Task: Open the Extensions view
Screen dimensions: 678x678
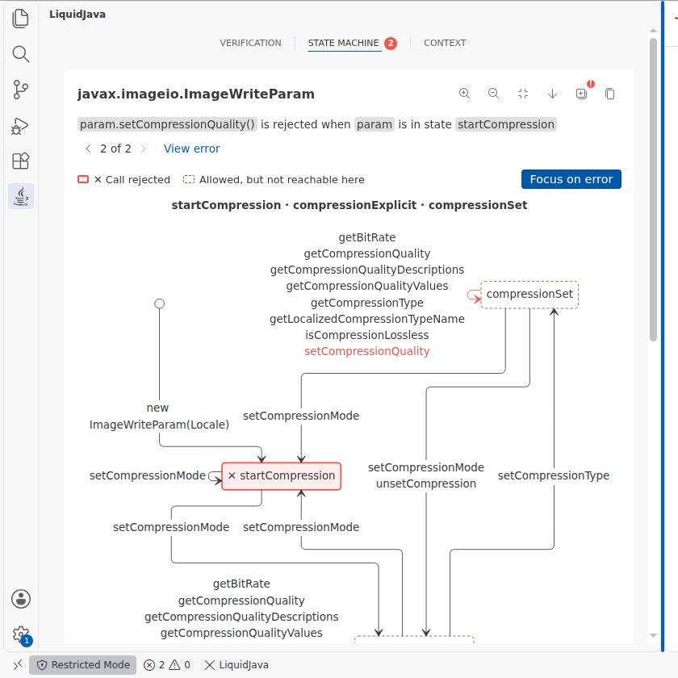Action: (x=20, y=161)
